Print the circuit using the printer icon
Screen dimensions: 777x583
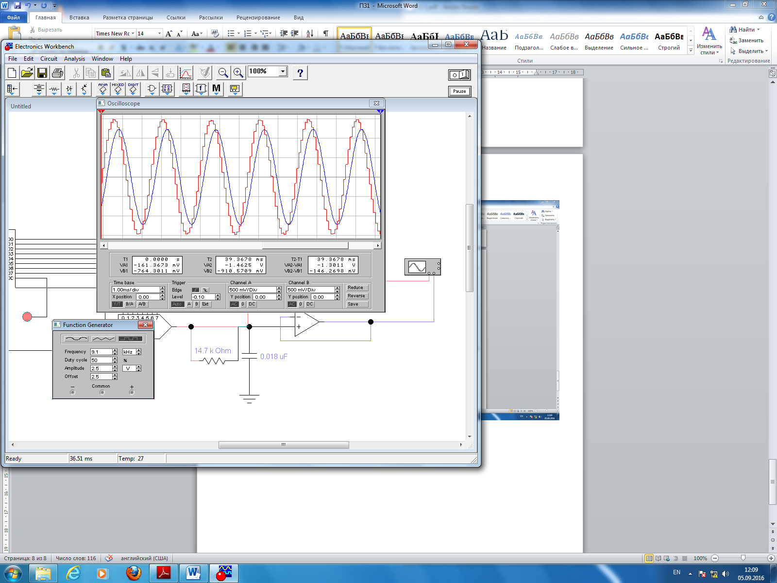click(x=57, y=73)
